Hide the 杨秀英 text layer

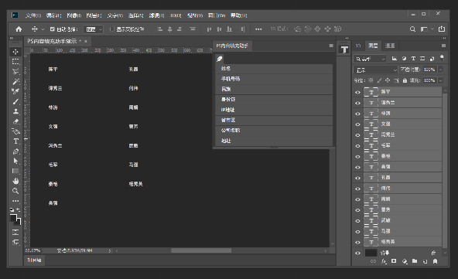coord(357,242)
